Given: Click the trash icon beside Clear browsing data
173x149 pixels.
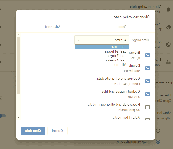Looking at the screenshot, I should pyautogui.click(x=168, y=9).
